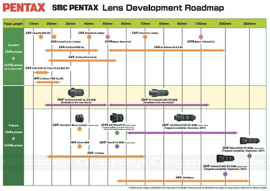Select the 40mm column header
270x191 pixels.
tap(89, 23)
